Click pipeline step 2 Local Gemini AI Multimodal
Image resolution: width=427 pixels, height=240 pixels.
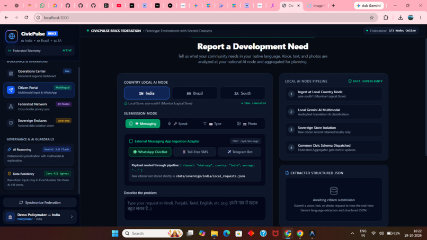click(x=334, y=112)
